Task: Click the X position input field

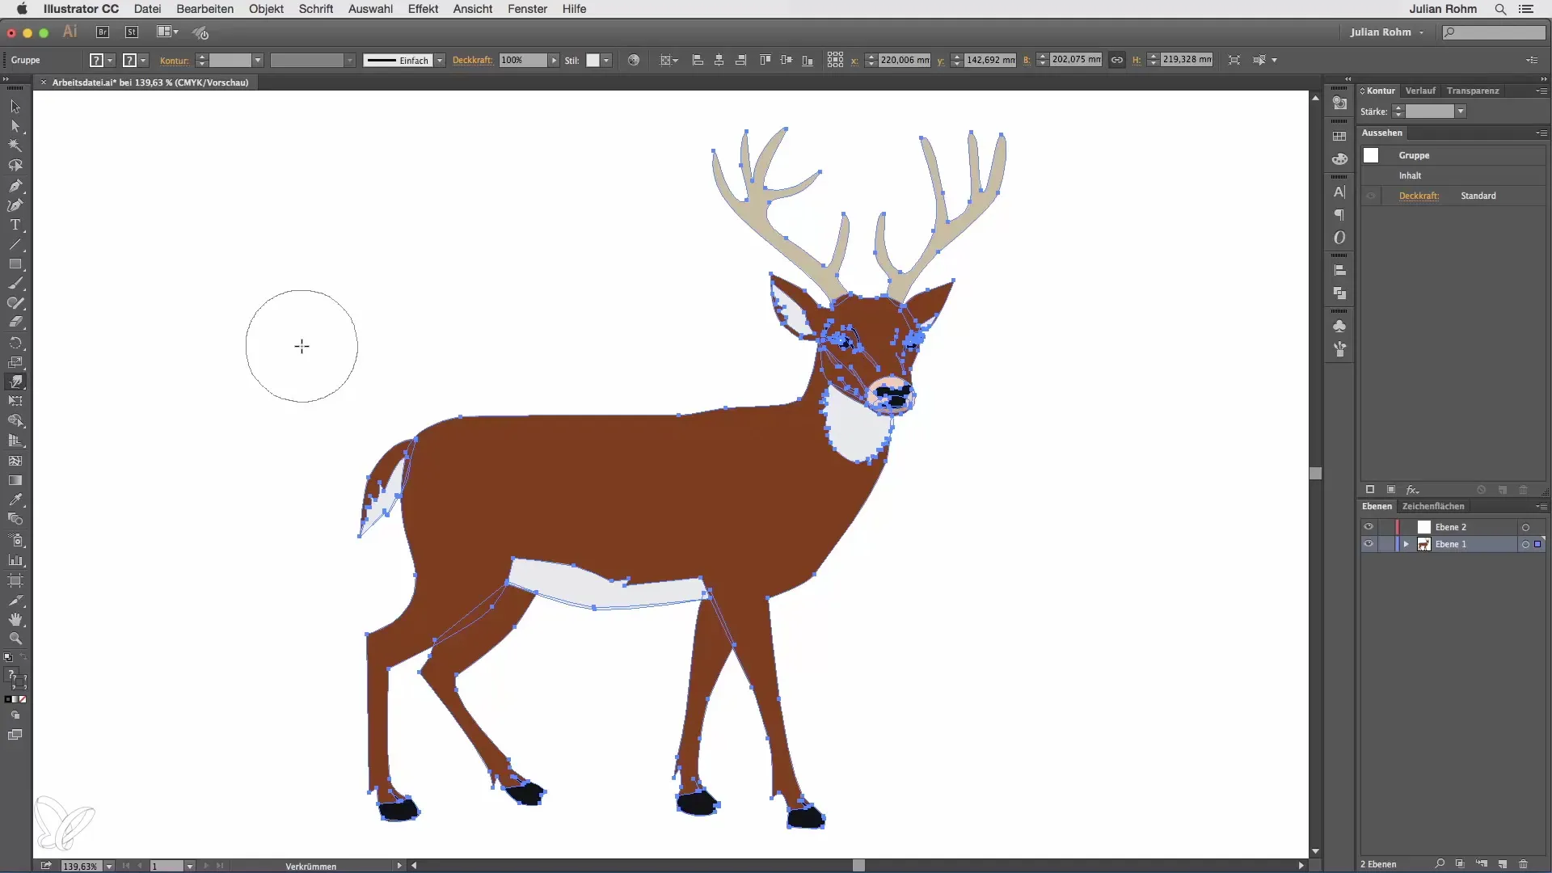Action: [x=904, y=60]
